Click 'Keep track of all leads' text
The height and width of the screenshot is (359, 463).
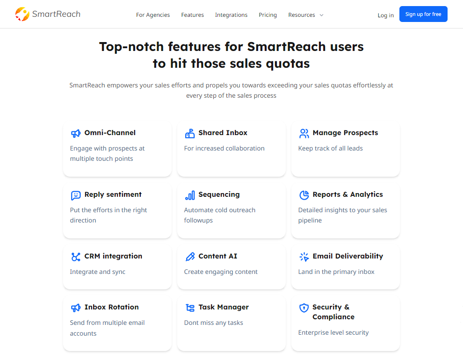coord(331,149)
